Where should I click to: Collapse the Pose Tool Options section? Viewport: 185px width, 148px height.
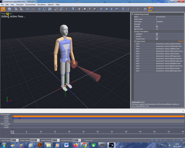(x=135, y=31)
